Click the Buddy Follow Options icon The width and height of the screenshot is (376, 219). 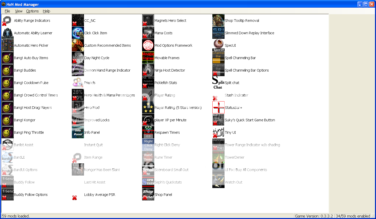tap(8, 195)
